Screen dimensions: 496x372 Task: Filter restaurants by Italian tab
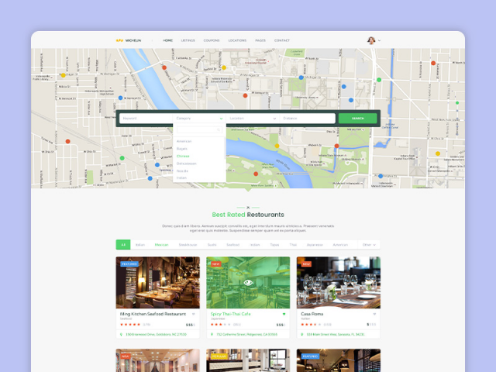click(140, 245)
